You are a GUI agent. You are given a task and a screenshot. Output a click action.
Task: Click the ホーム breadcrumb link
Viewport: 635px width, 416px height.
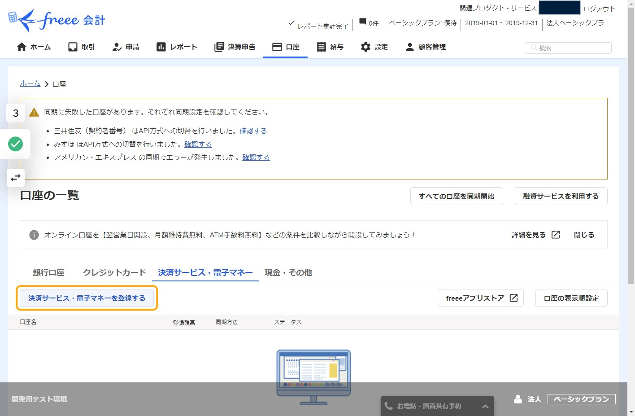pos(30,83)
